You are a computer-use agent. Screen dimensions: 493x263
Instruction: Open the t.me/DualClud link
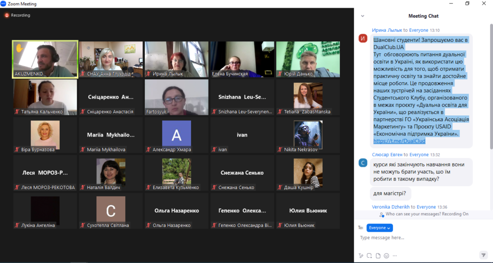pyautogui.click(x=399, y=141)
